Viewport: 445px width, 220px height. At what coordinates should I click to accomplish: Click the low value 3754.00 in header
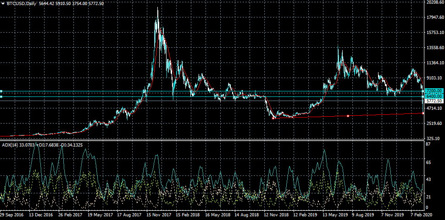(78, 4)
